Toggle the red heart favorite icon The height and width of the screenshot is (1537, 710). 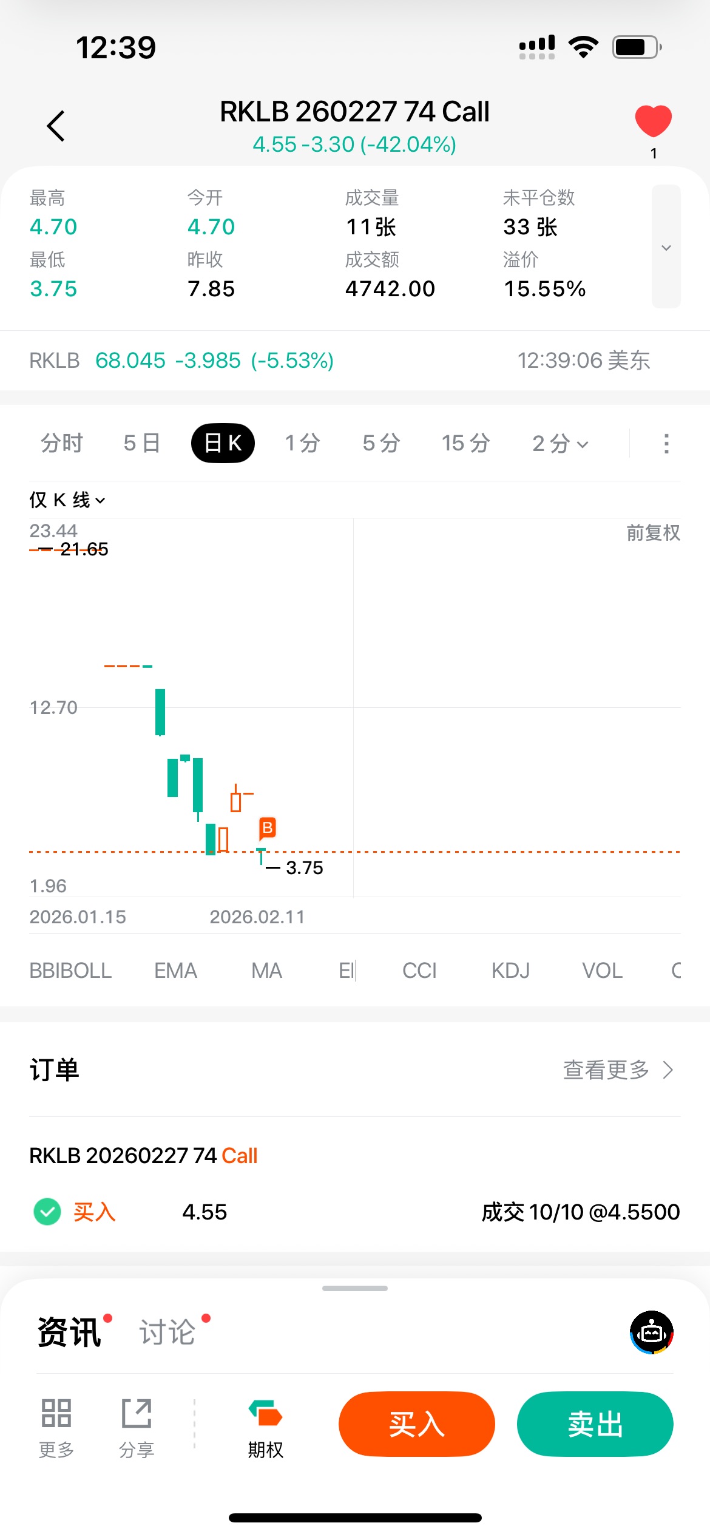(x=653, y=121)
